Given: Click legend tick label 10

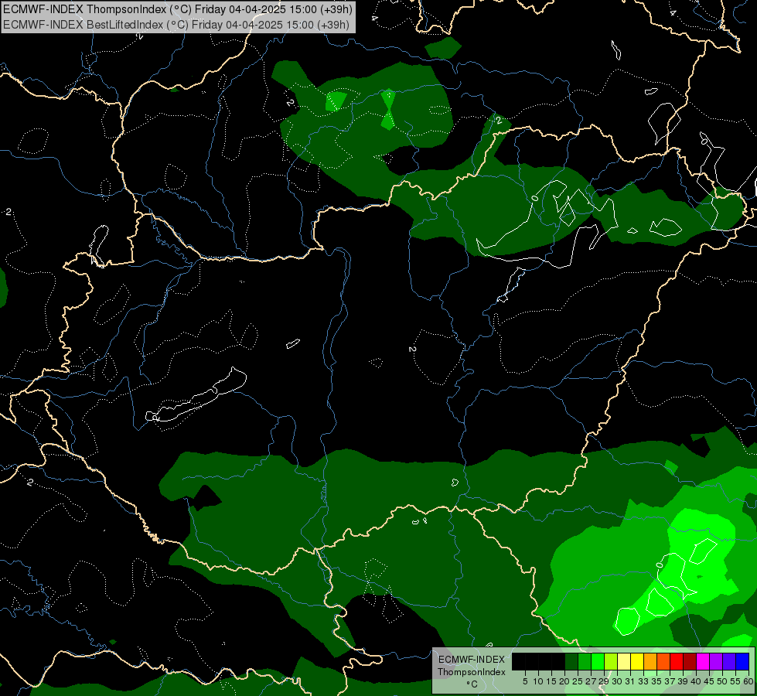Looking at the screenshot, I should coord(538,681).
